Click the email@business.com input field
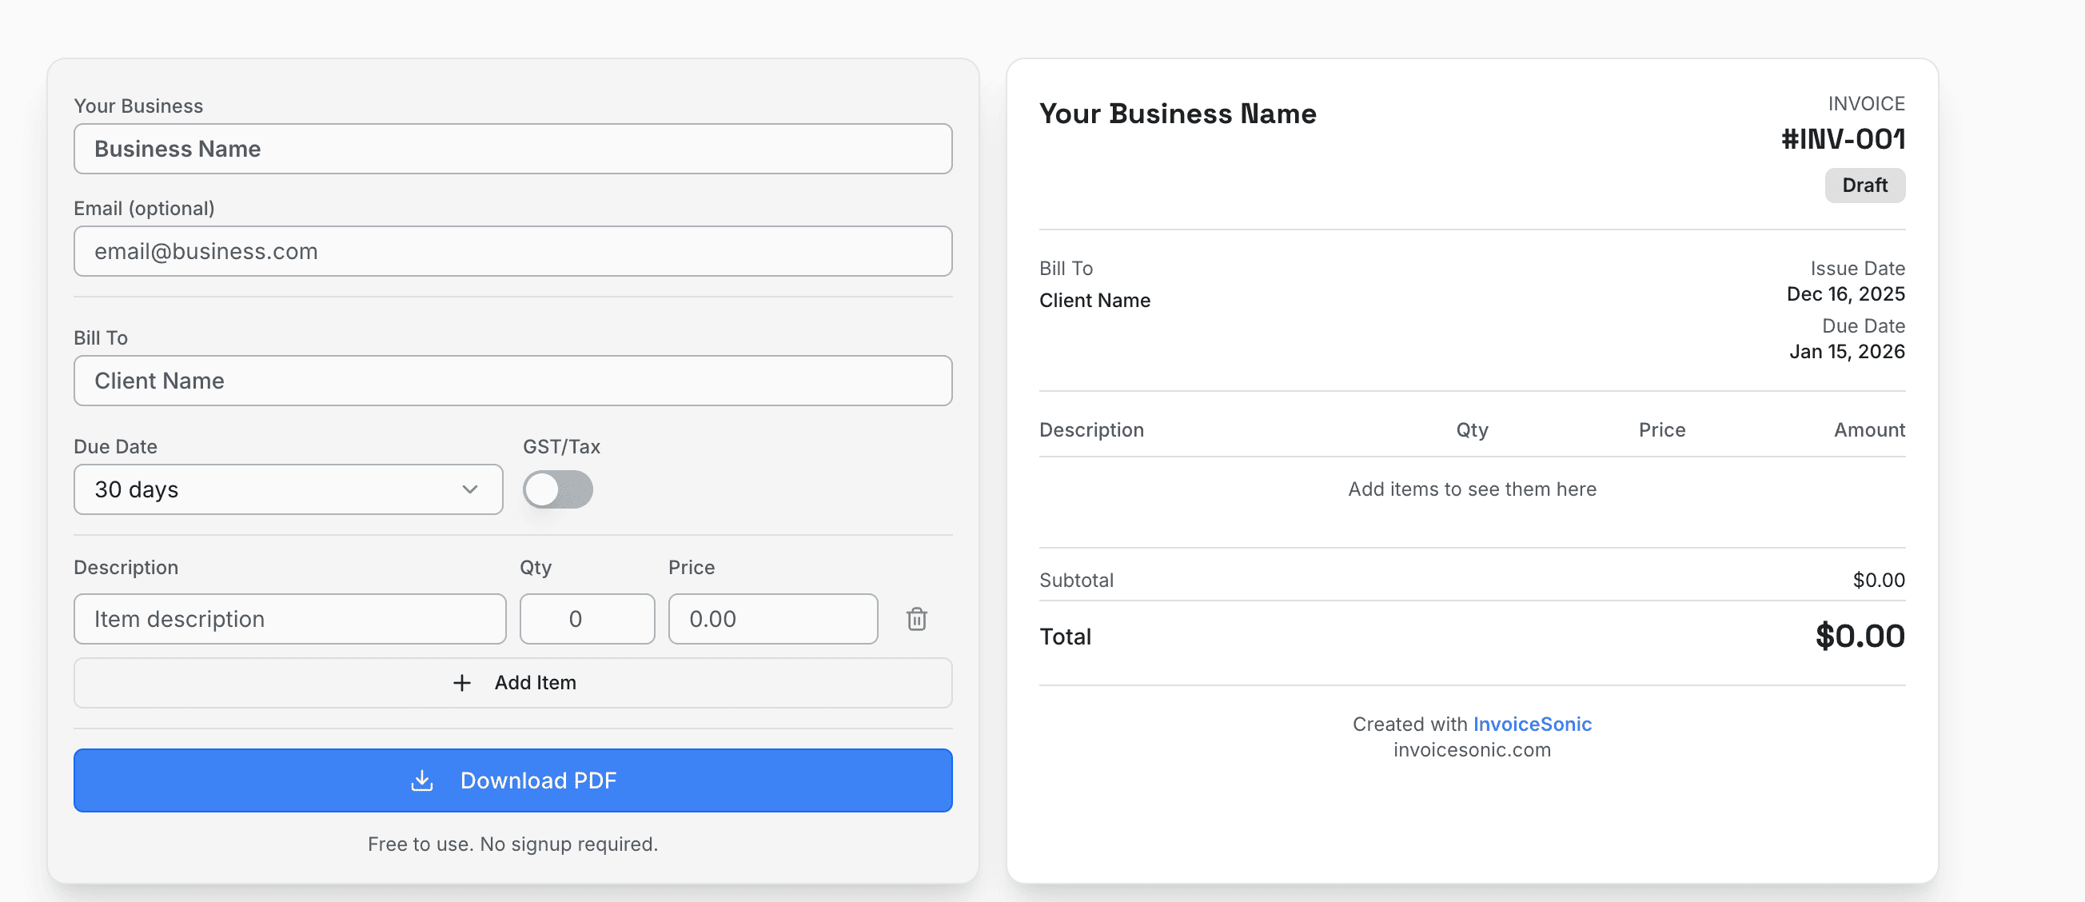This screenshot has width=2085, height=902. point(513,251)
